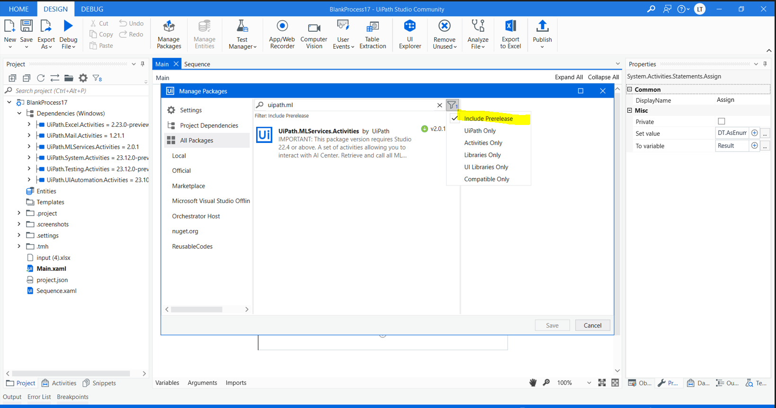Collapse the BlankProcess17 project node
The width and height of the screenshot is (776, 408).
tap(9, 102)
